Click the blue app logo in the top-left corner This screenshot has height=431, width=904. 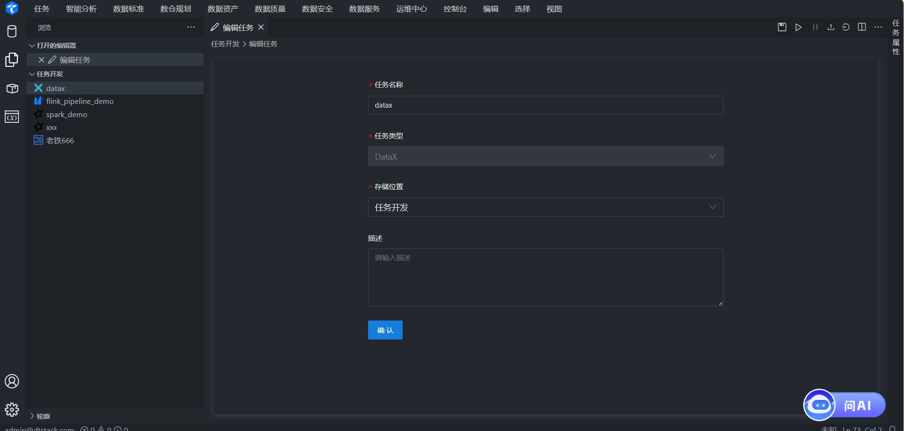12,8
